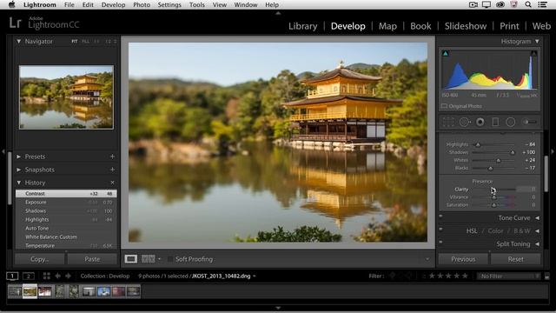Add a new snapshot with plus icon
556x313 pixels.
[112, 170]
